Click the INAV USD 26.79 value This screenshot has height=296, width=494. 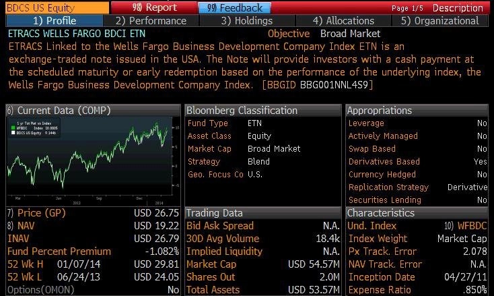(156, 239)
